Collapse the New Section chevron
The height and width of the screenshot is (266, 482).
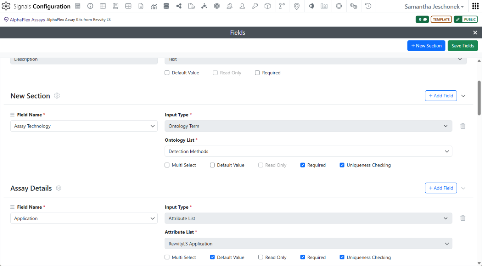pos(463,96)
